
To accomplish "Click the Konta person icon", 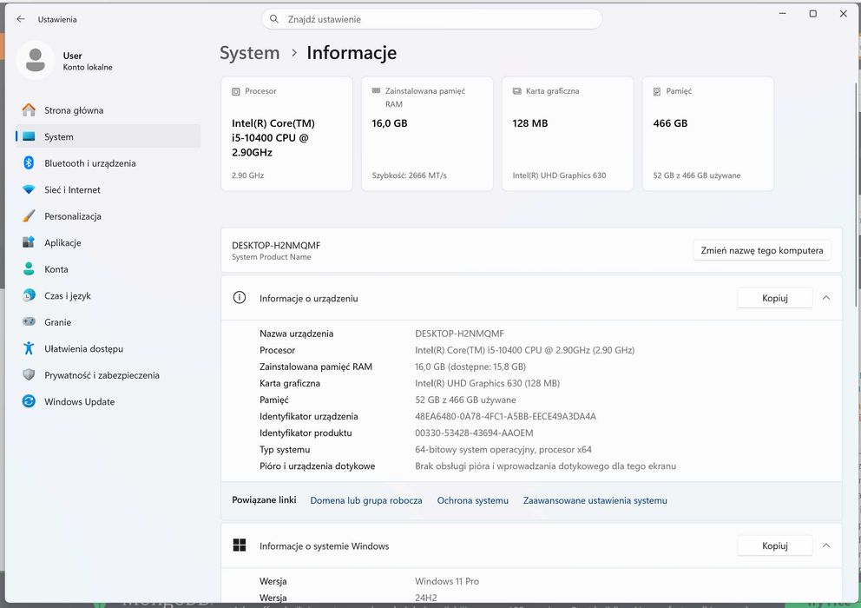I will tap(29, 268).
